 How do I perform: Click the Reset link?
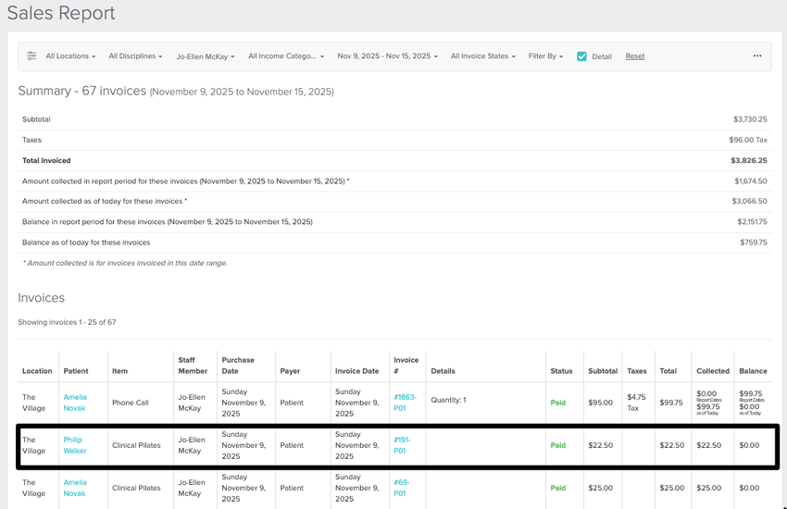click(634, 56)
